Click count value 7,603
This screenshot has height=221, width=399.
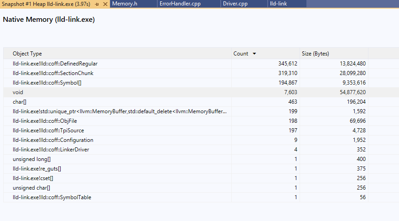point(290,92)
